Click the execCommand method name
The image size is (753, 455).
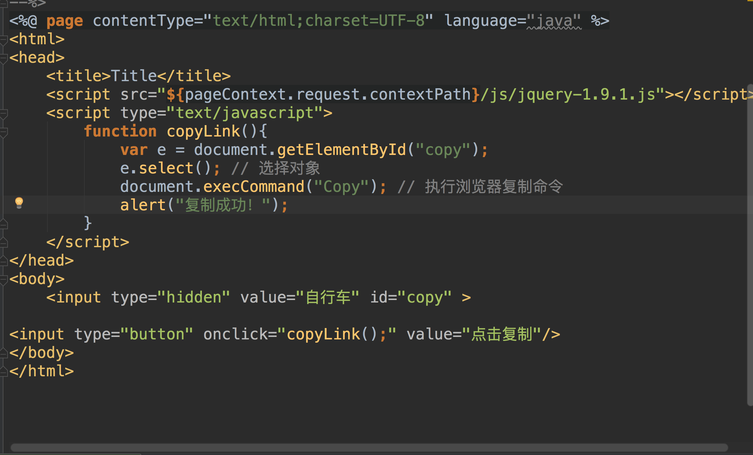pos(254,187)
